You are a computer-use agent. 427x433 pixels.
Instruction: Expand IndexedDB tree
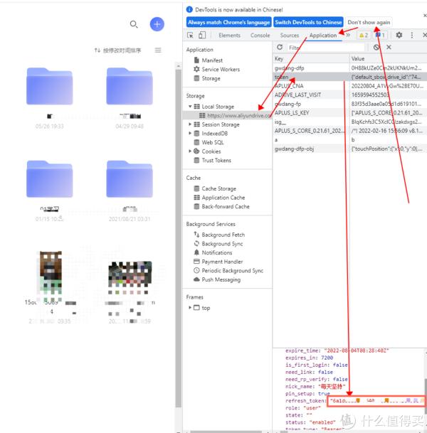[190, 134]
